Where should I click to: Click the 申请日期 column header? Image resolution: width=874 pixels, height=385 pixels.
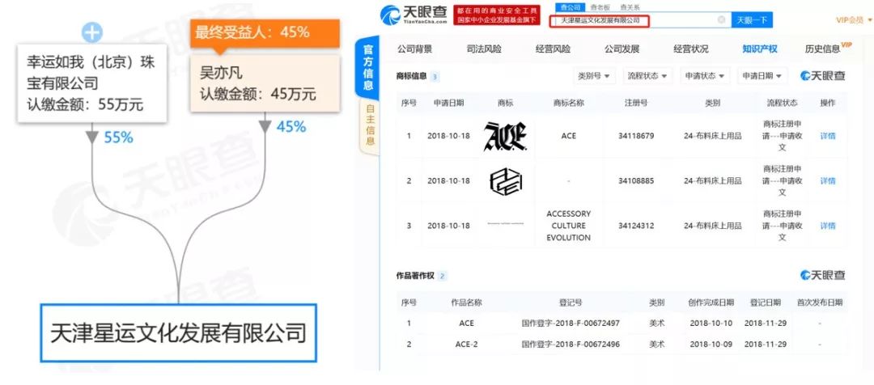click(448, 103)
